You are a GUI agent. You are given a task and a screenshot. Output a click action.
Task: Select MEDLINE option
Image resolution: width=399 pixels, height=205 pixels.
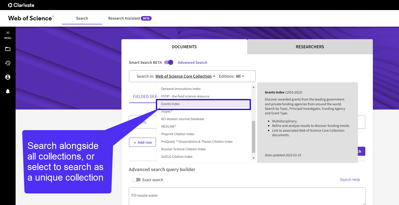[204, 127]
